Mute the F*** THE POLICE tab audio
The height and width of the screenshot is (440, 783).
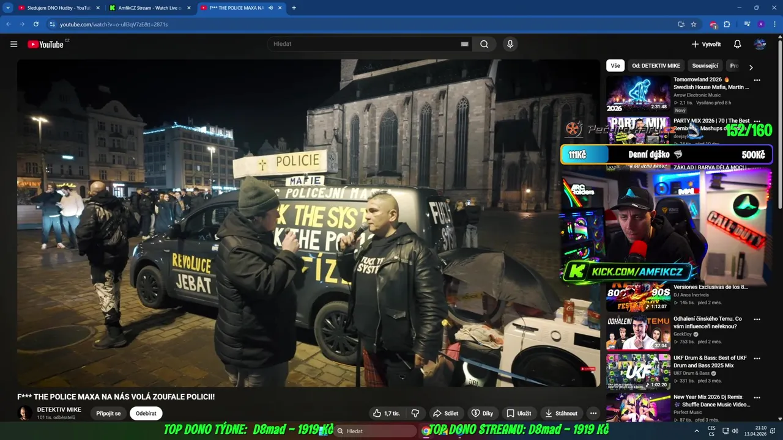tap(270, 8)
